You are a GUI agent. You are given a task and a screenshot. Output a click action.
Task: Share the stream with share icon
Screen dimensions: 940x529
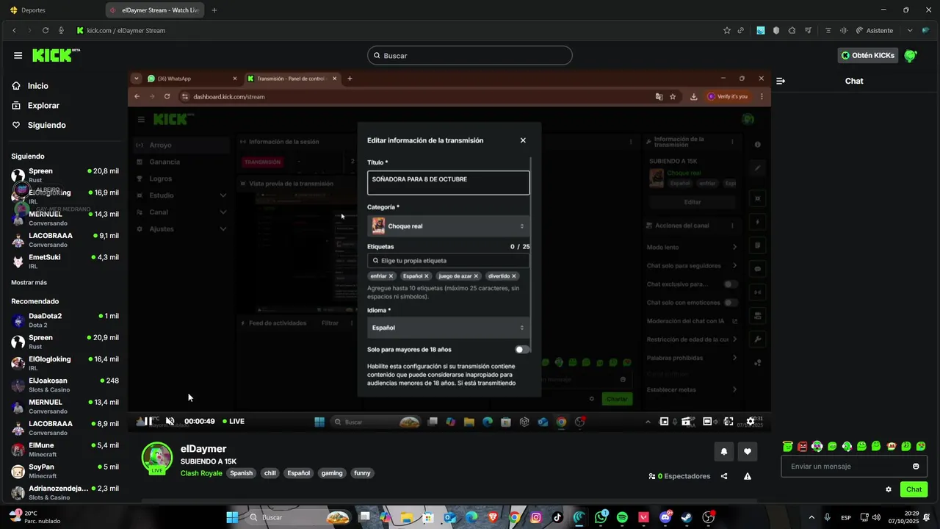coord(724,476)
